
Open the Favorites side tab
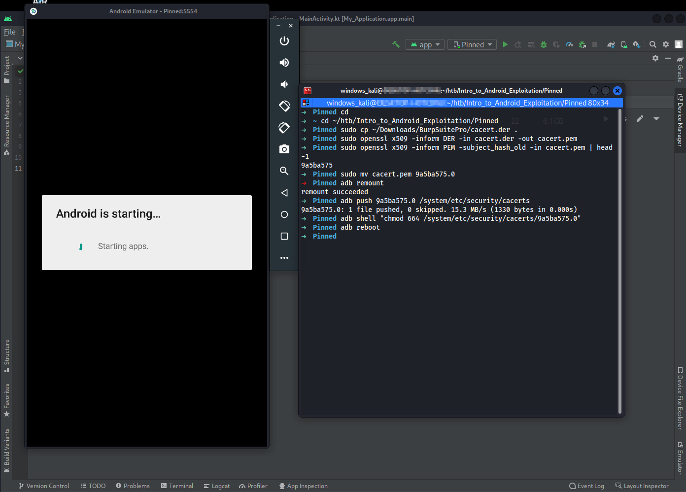pyautogui.click(x=7, y=400)
